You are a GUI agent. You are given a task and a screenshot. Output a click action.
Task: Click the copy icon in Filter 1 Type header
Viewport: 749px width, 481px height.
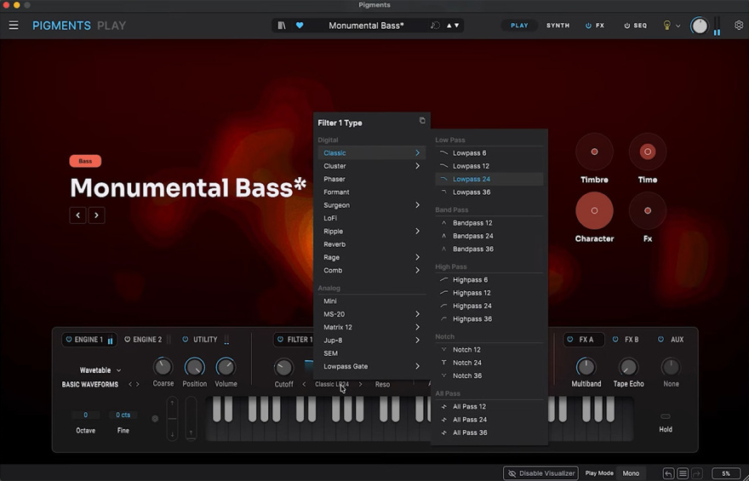click(x=422, y=120)
